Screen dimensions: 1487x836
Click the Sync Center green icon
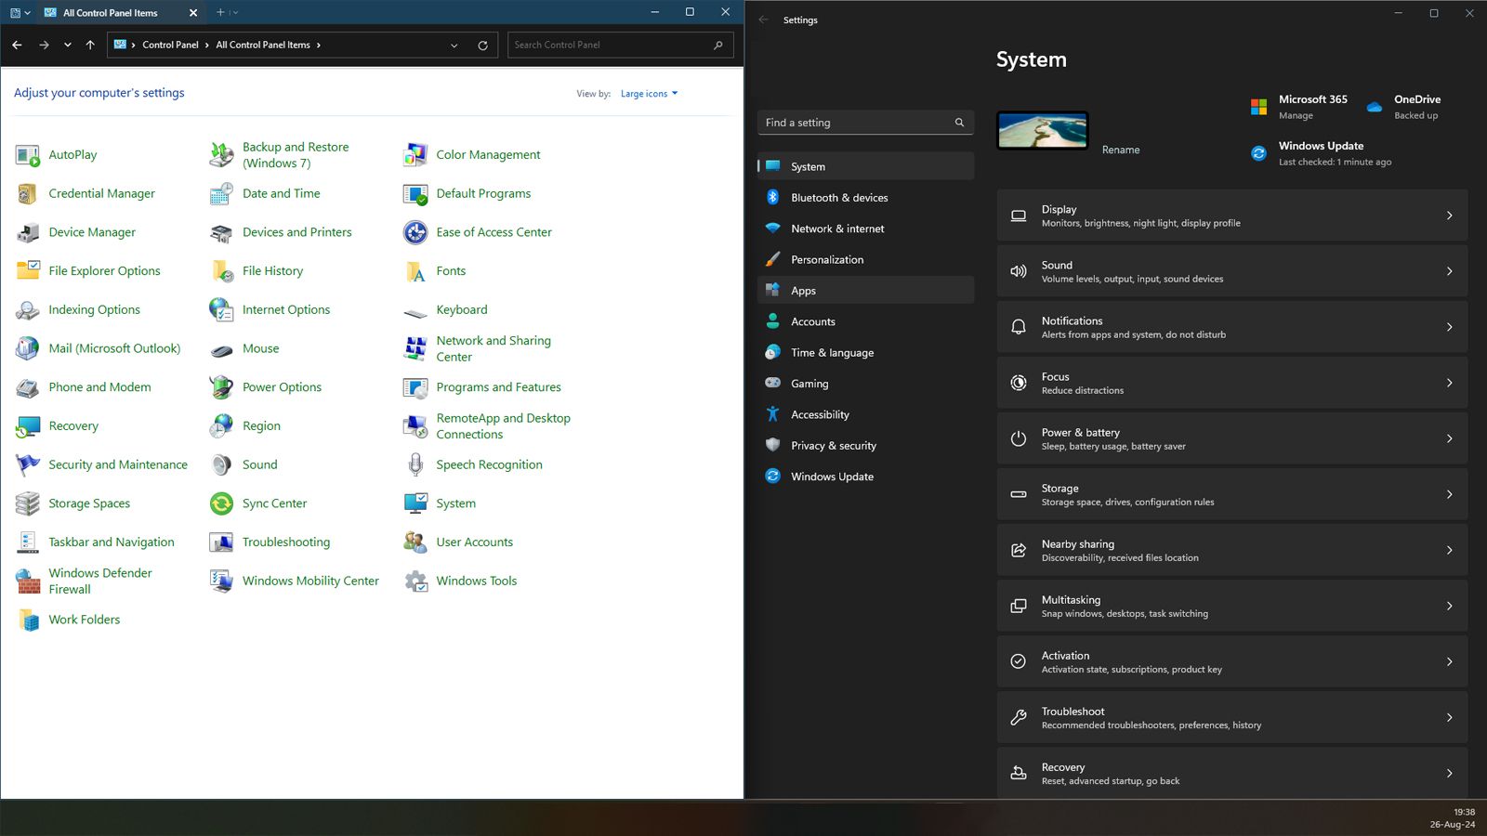pos(221,503)
